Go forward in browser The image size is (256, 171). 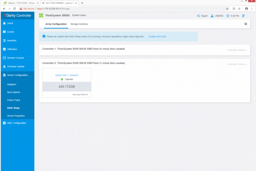[9, 9]
